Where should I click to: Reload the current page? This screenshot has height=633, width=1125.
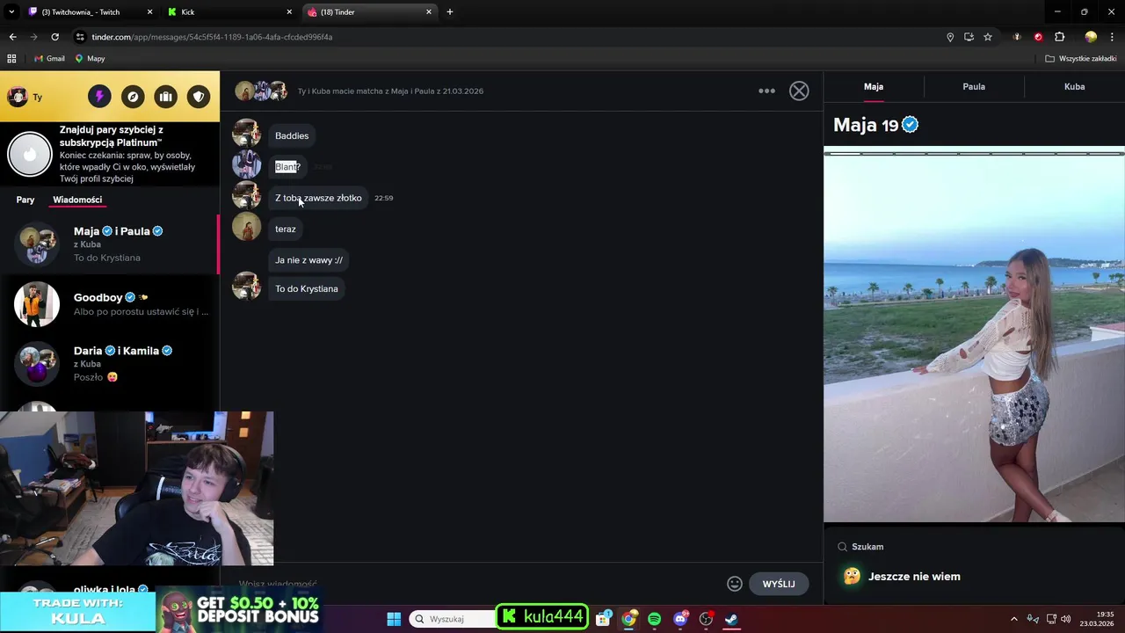[x=54, y=37]
